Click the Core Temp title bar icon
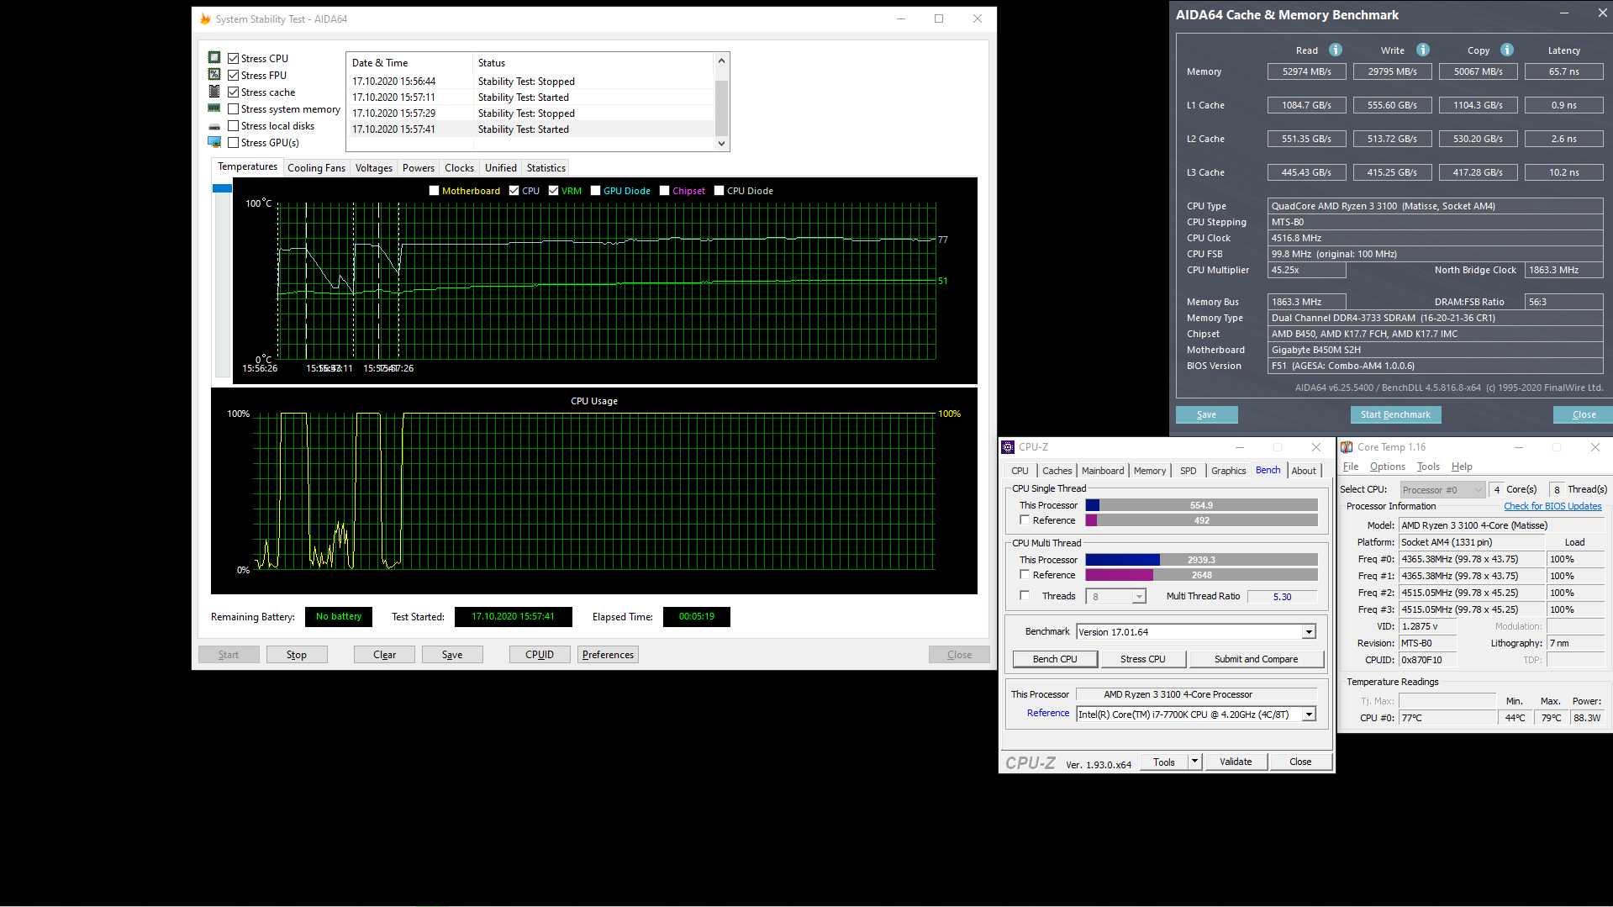 (1347, 447)
